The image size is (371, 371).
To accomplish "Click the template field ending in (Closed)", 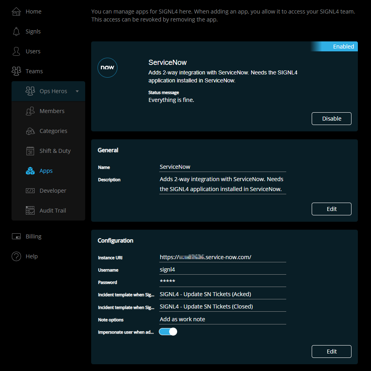I will [x=223, y=307].
